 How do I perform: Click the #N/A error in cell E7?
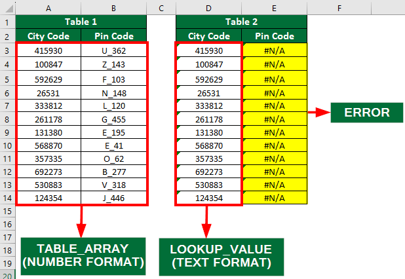pyautogui.click(x=275, y=106)
